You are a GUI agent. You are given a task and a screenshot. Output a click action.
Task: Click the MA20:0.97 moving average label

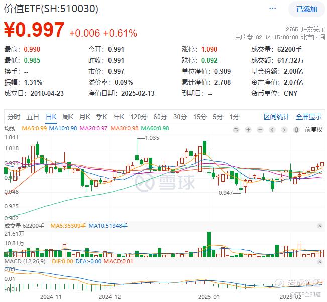93,128
